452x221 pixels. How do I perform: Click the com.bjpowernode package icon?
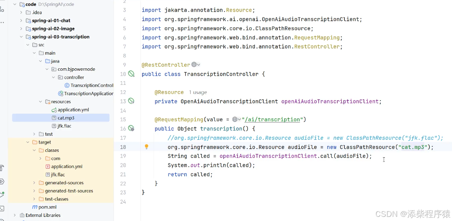[54, 69]
